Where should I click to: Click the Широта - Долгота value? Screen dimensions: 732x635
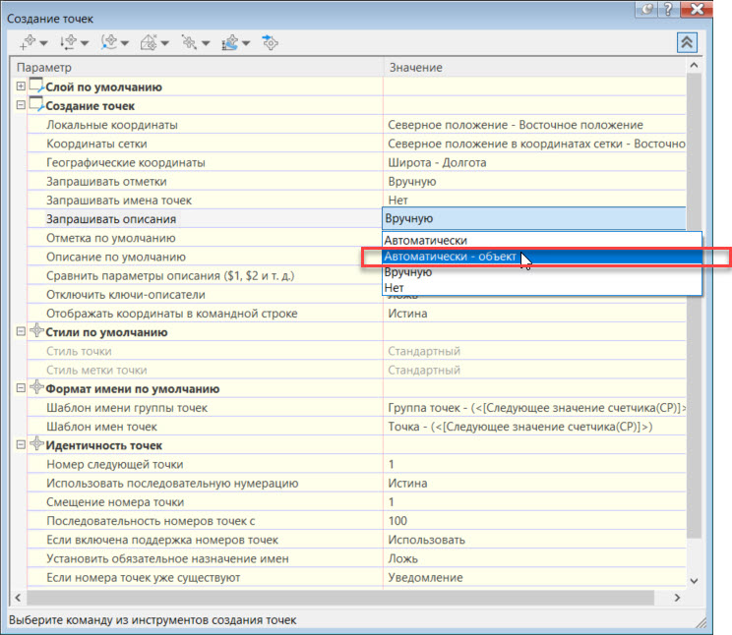coord(437,162)
